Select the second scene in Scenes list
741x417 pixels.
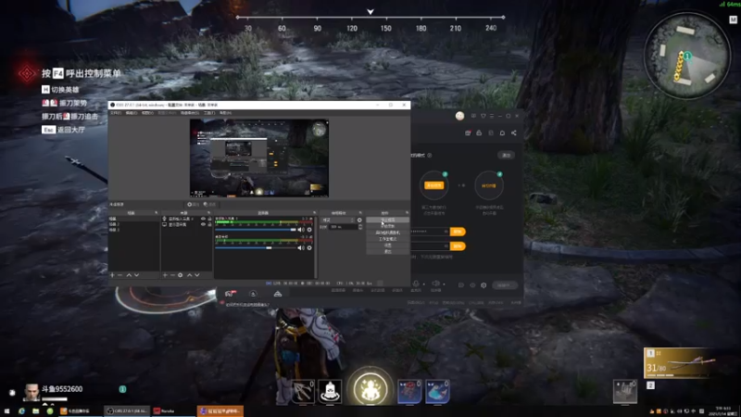point(133,224)
